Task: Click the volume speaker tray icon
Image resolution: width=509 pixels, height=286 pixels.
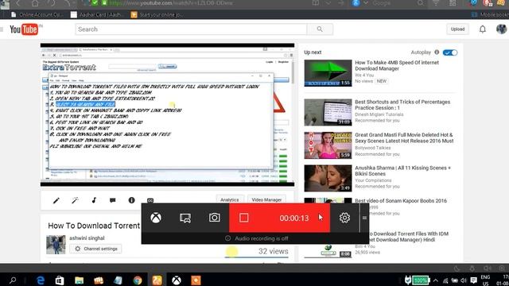Action: [464, 280]
